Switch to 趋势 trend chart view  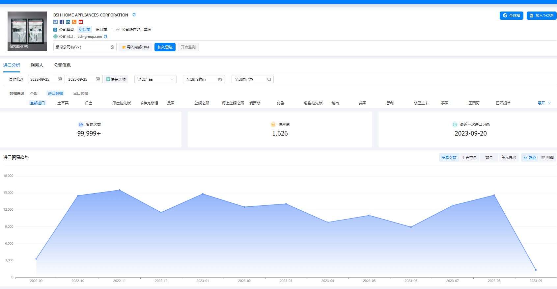coord(530,157)
